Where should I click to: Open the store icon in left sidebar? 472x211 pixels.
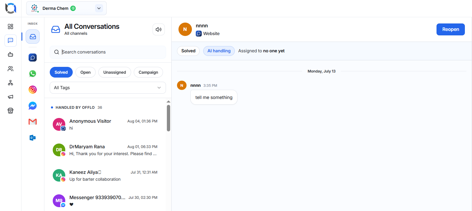10,111
